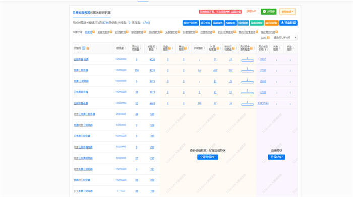Click the competition bar in first keyword row

pos(247,60)
